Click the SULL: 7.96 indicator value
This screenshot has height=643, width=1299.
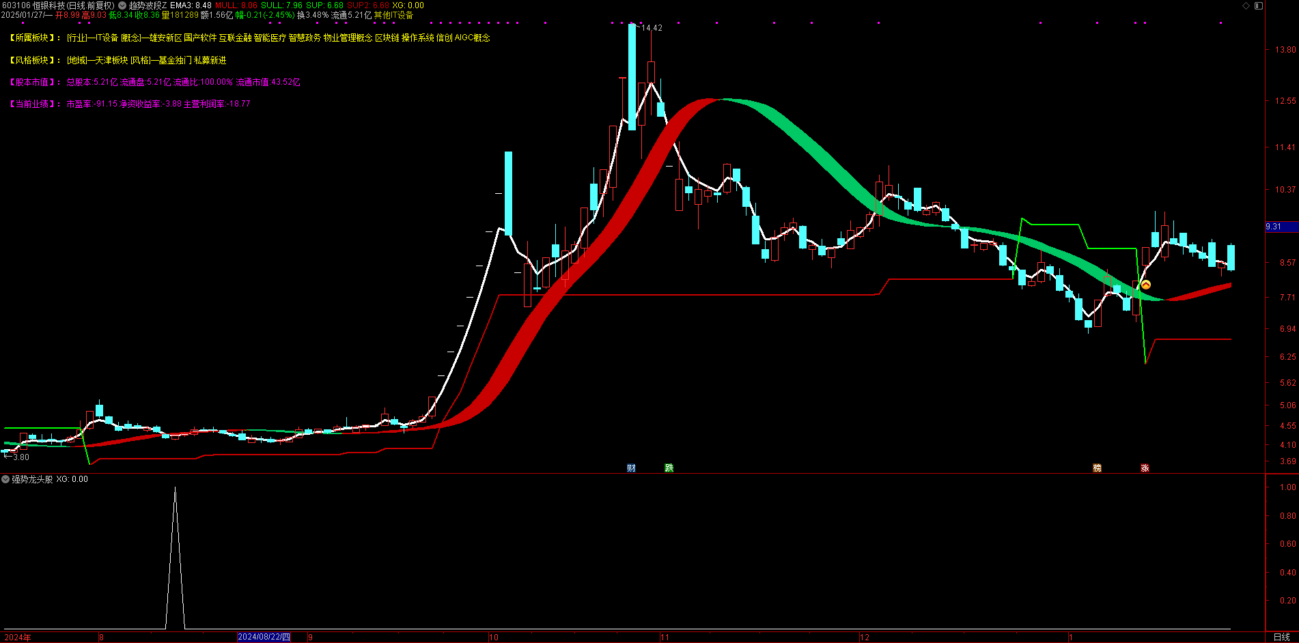281,5
